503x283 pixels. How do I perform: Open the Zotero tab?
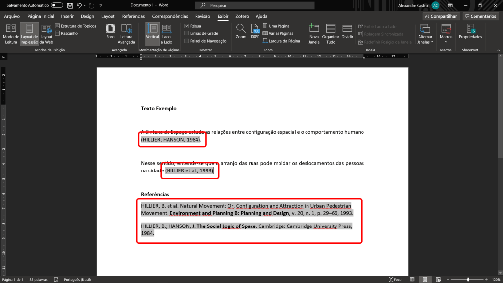pos(242,16)
